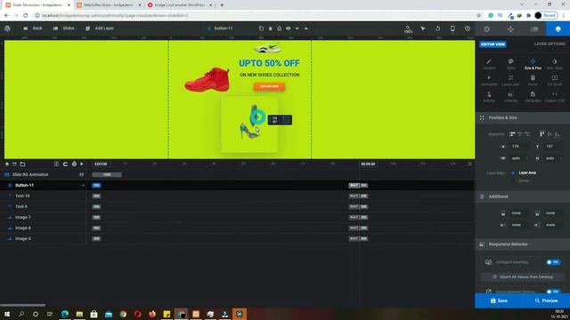Open the Style palette panel icon

(510, 64)
